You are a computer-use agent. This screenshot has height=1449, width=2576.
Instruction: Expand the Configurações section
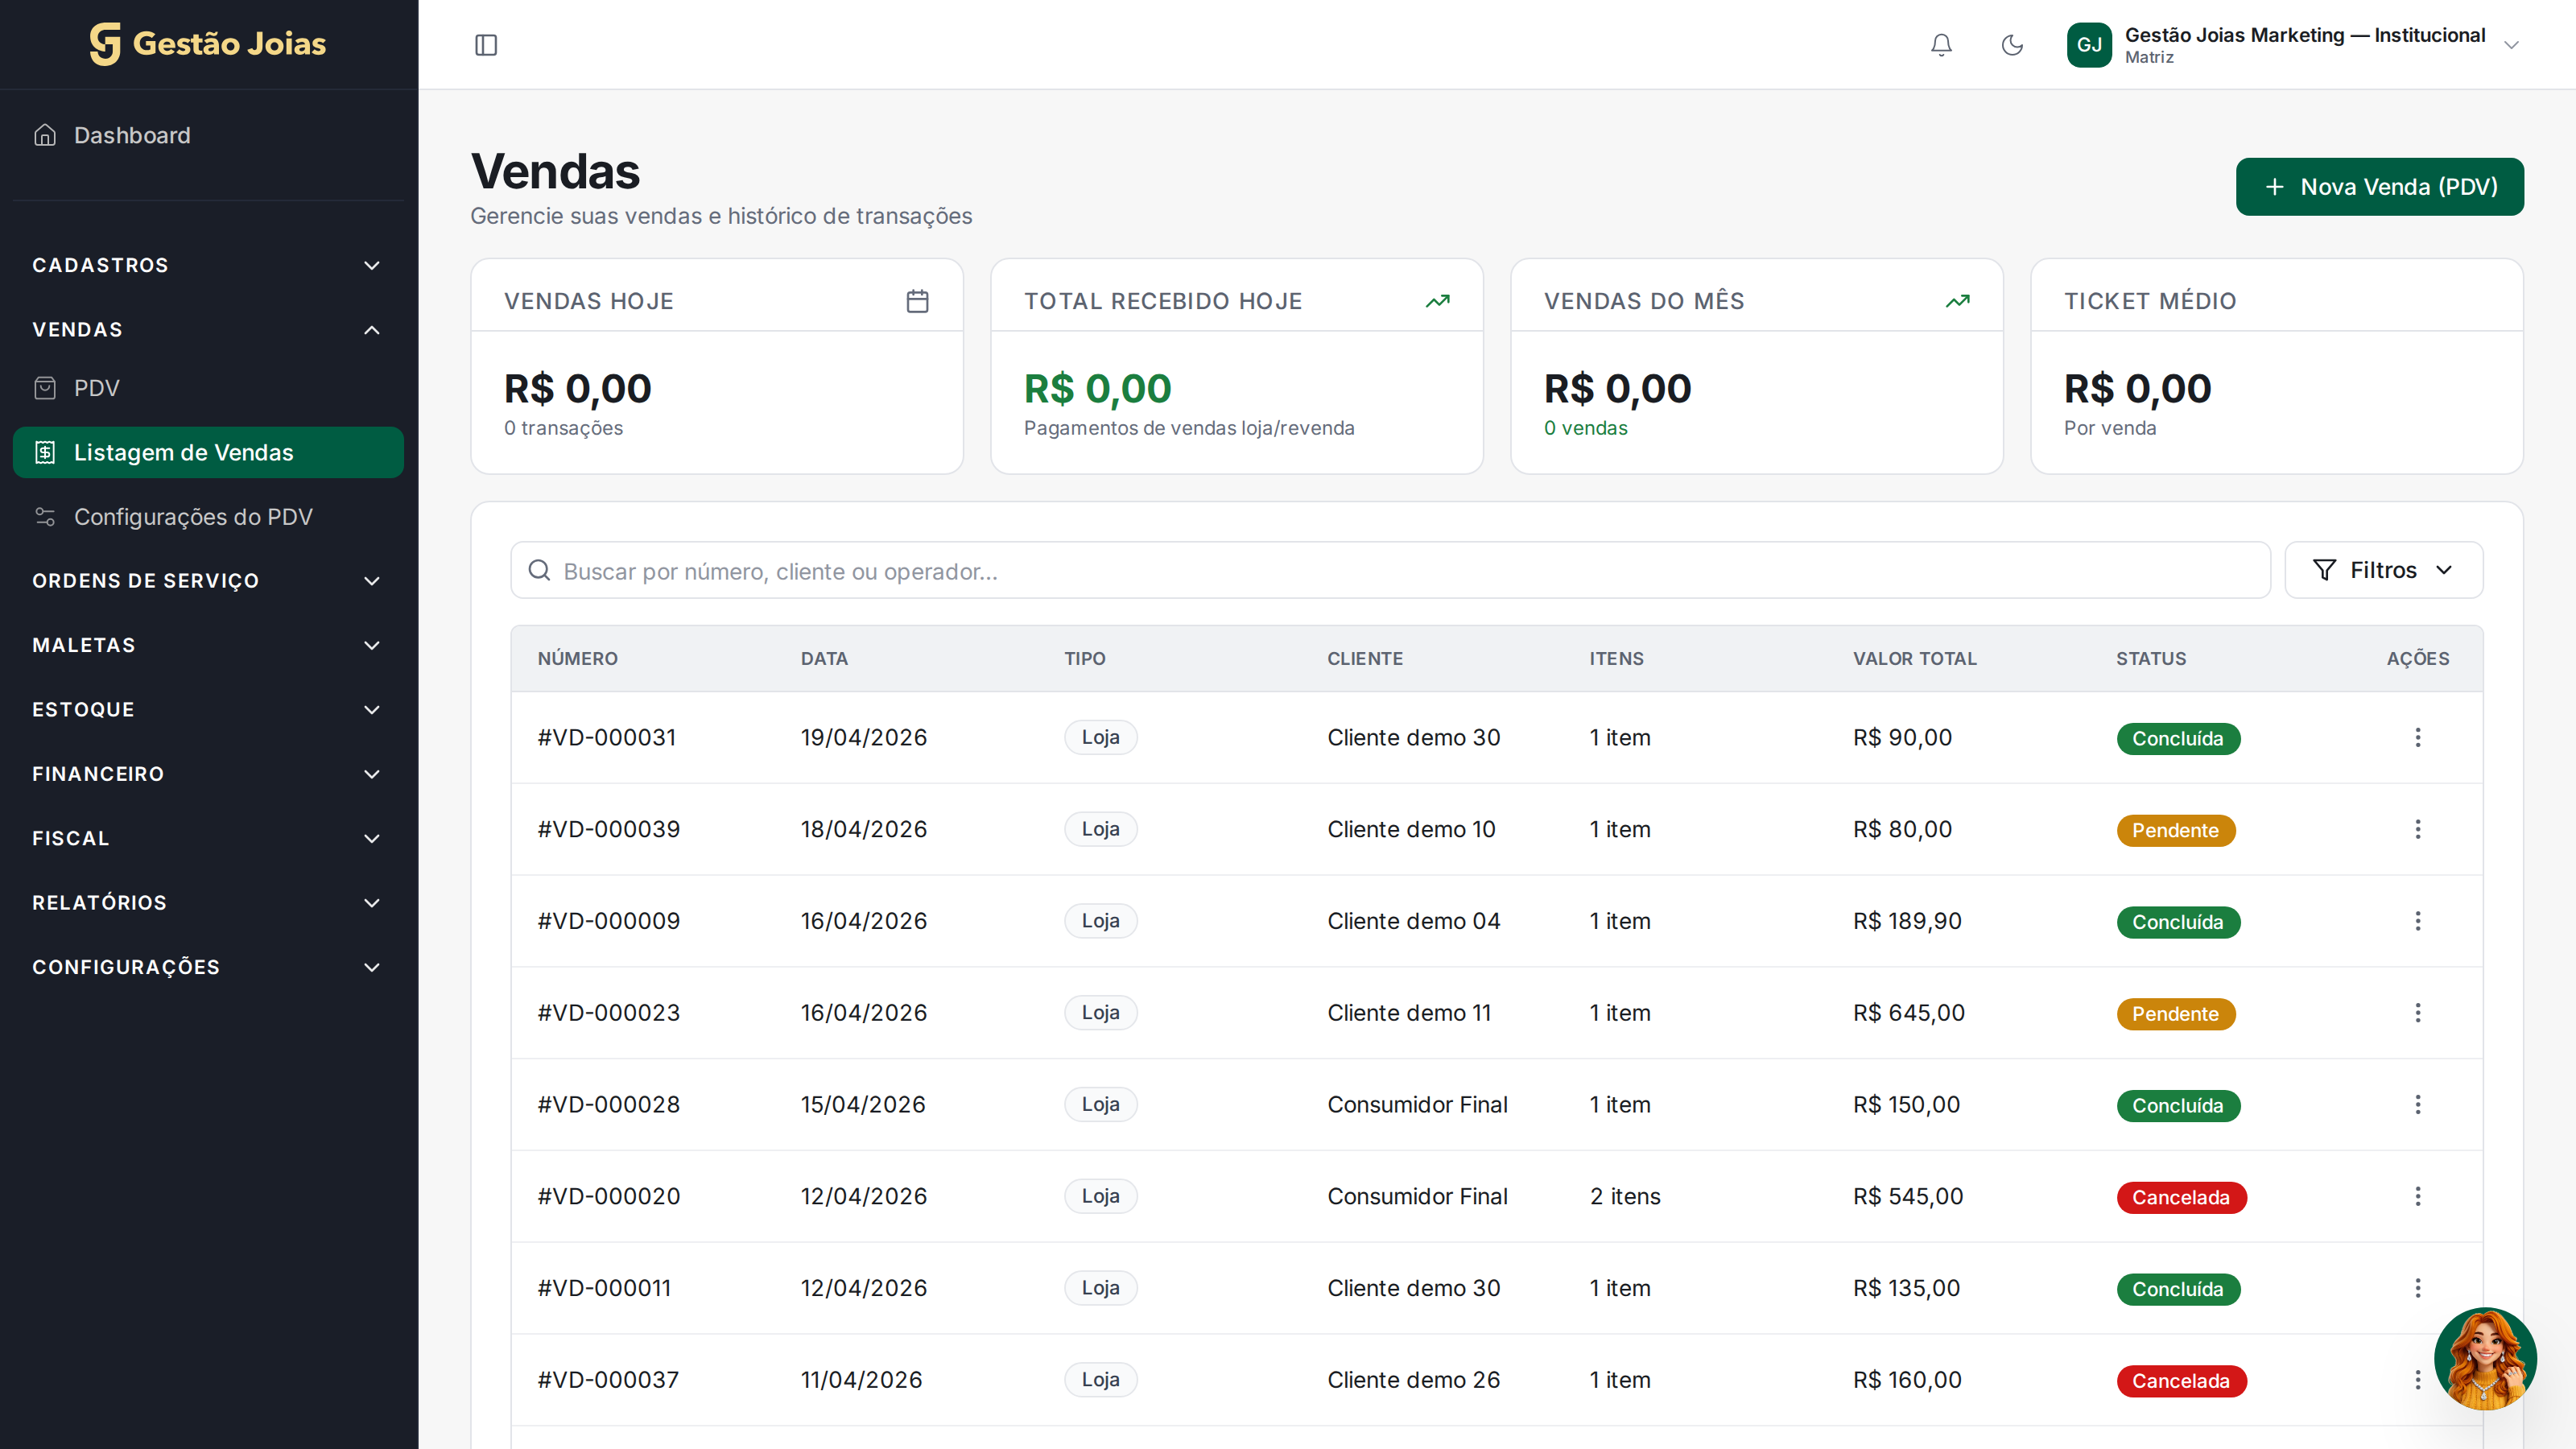click(208, 967)
